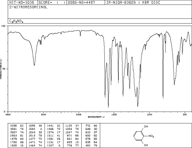
Task: Select peak table entry 1406
Action: pyautogui.click(x=50, y=129)
